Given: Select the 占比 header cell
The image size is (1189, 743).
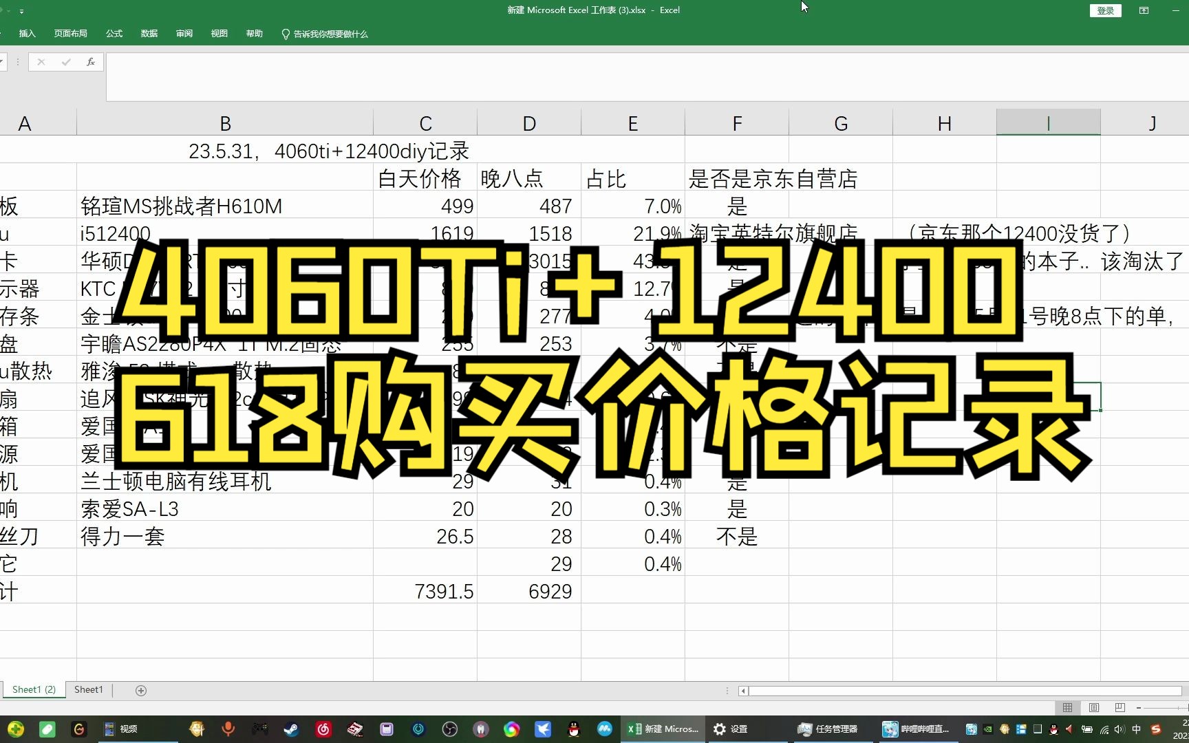Looking at the screenshot, I should (633, 178).
